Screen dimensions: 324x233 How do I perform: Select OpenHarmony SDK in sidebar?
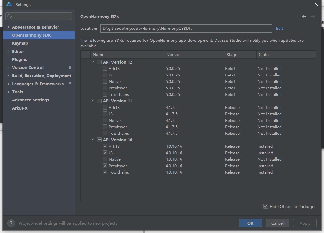[x=39, y=35]
